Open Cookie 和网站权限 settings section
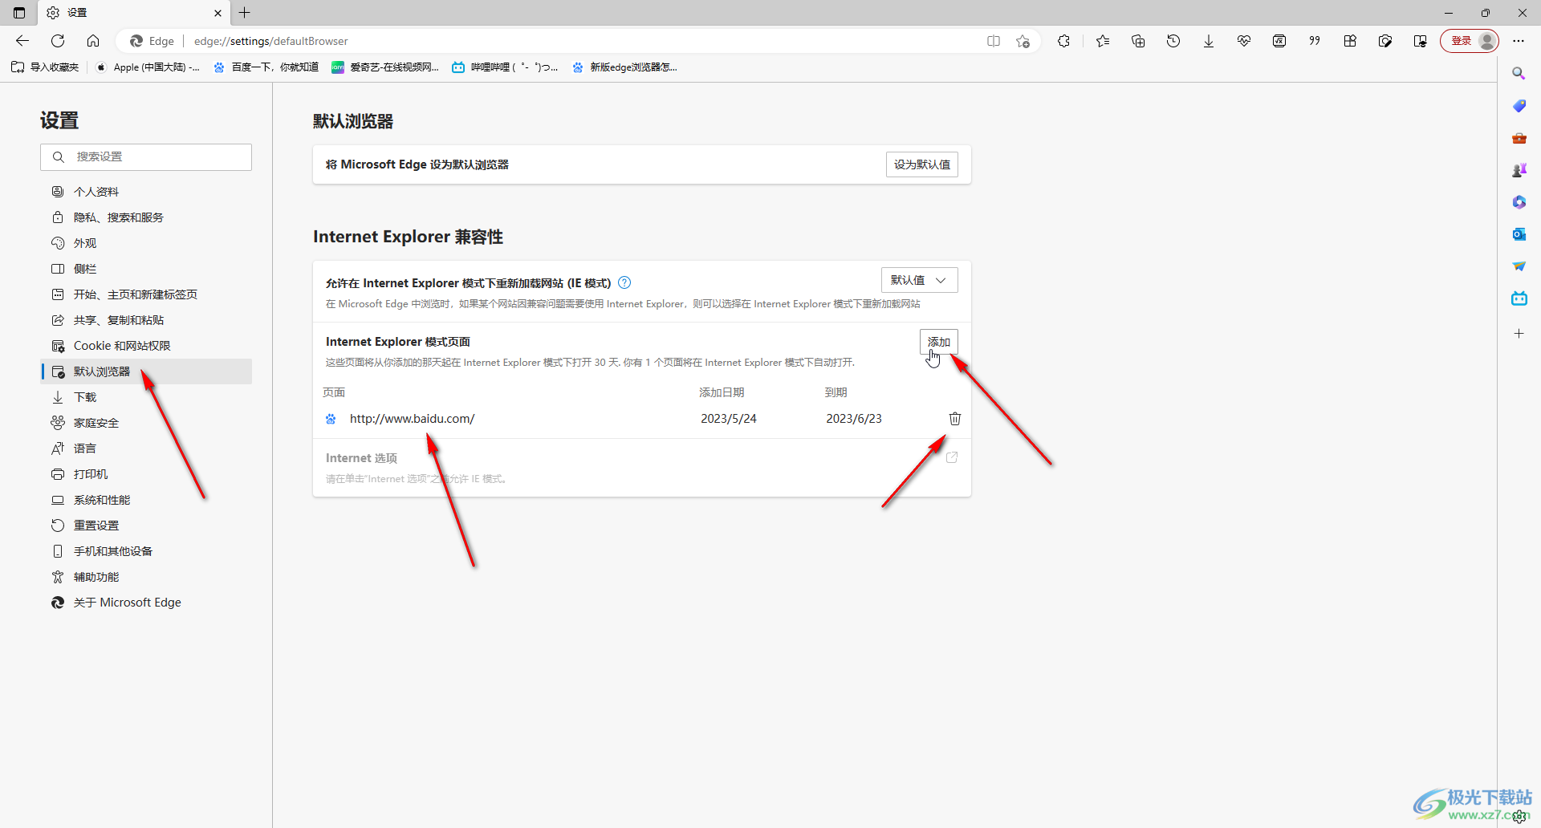The width and height of the screenshot is (1541, 828). (x=146, y=346)
